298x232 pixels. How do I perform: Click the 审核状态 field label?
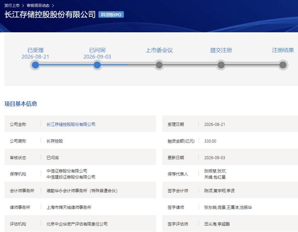tap(18, 158)
